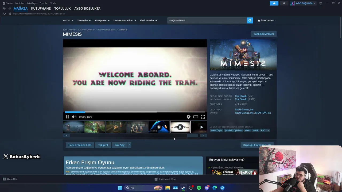The height and width of the screenshot is (192, 342).
Task: Open video settings gear icon
Action: click(x=189, y=117)
